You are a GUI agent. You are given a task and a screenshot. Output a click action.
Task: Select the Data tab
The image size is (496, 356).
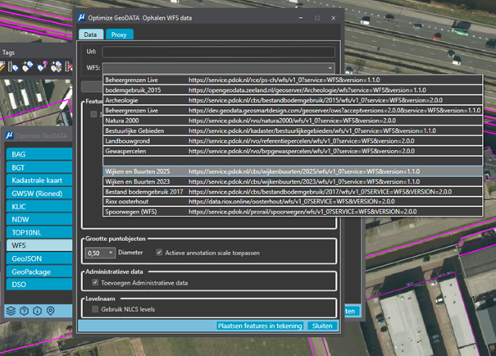point(90,34)
